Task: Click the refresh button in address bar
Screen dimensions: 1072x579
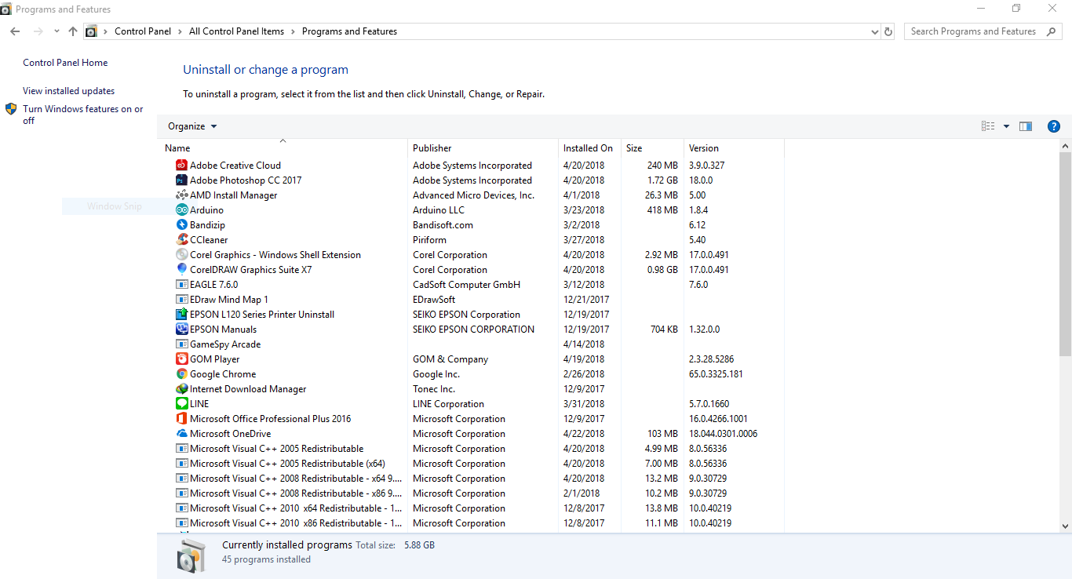Action: click(888, 31)
